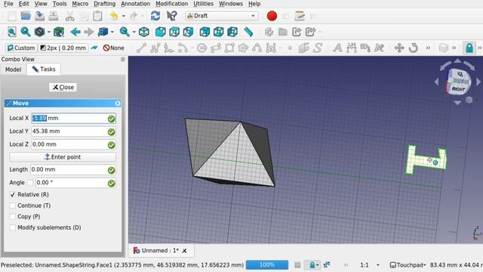
Task: Click the RIGHT face of navigation cube
Action: 457,89
